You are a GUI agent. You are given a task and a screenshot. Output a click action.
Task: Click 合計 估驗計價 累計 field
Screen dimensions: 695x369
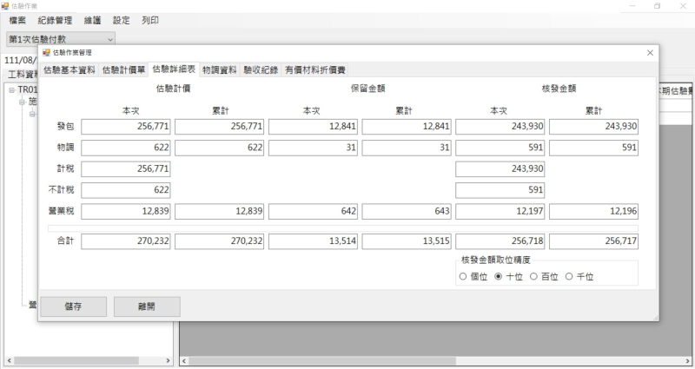click(x=220, y=241)
